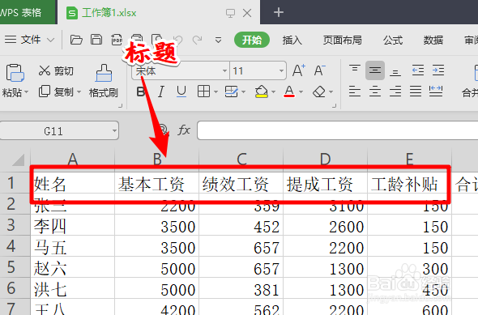The width and height of the screenshot is (478, 315).
Task: Open the 文件 menu
Action: (x=23, y=40)
